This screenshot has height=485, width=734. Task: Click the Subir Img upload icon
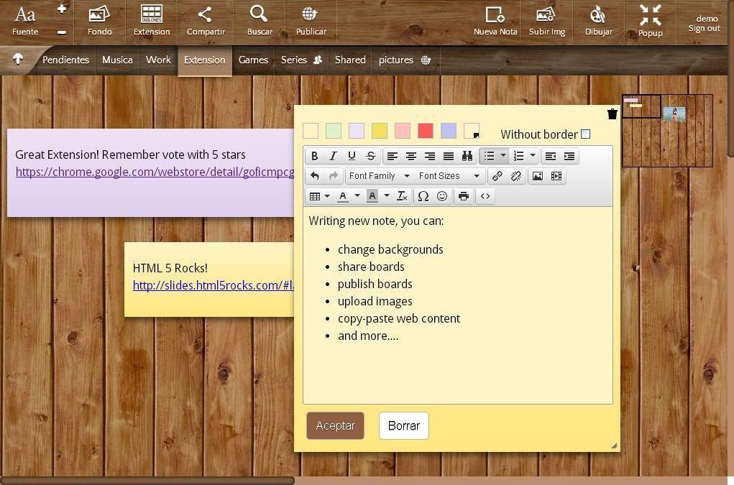[x=546, y=14]
